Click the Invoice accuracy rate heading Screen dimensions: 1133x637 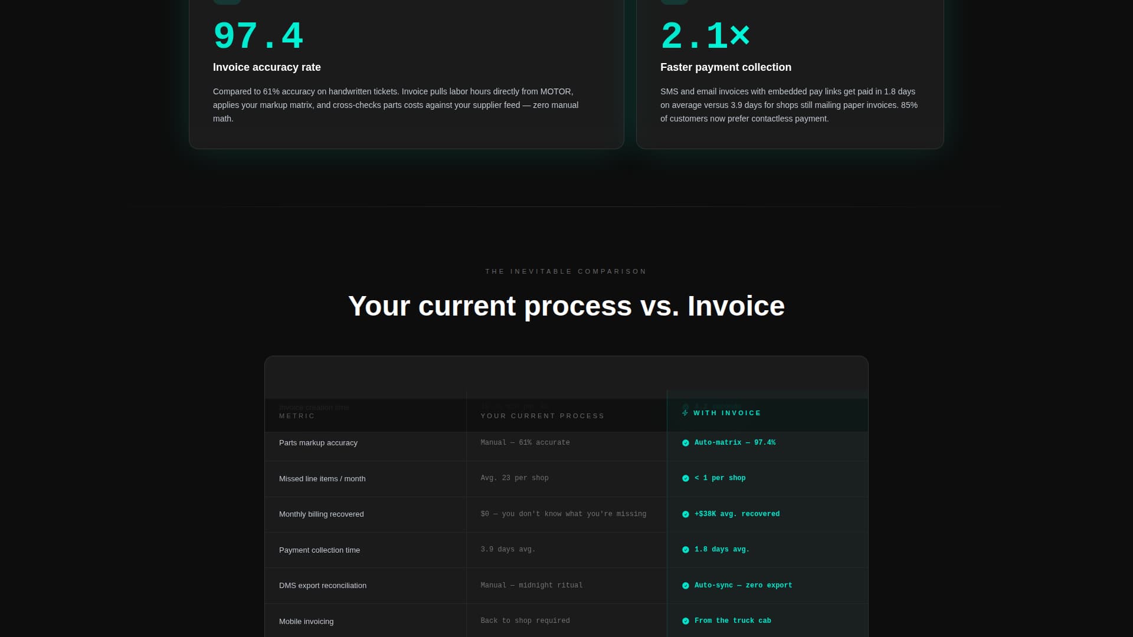coord(267,67)
